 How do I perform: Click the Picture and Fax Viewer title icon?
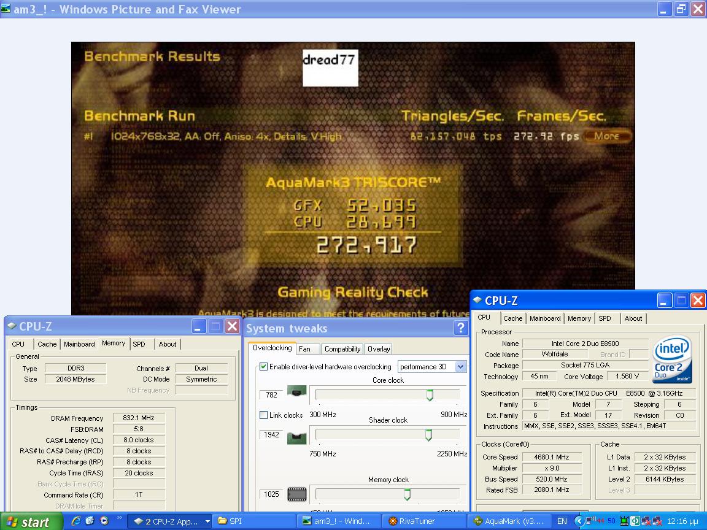click(x=6, y=8)
